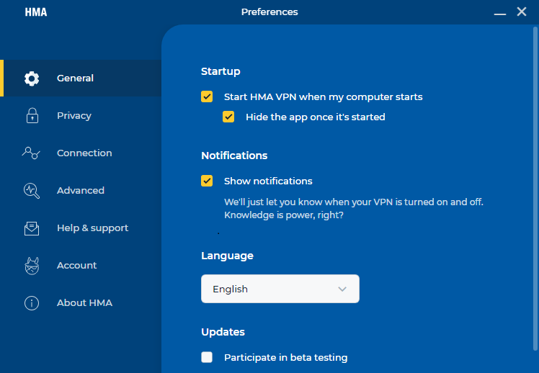Disable the Show notifications checkbox

(207, 181)
